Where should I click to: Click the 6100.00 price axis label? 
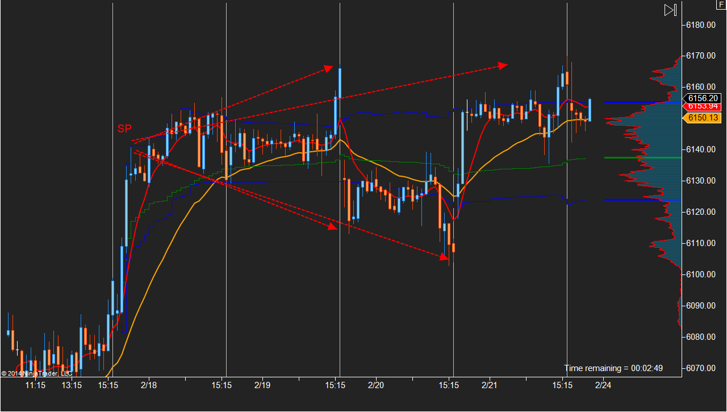tap(700, 275)
